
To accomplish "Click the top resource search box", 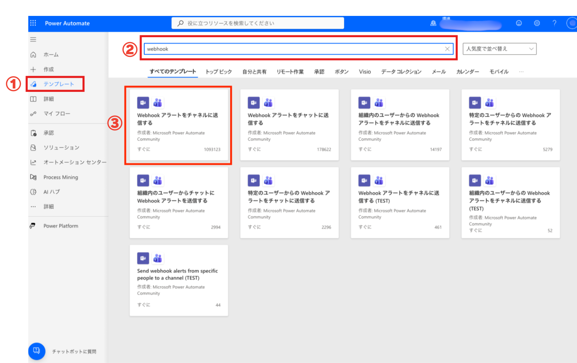I will pos(258,23).
